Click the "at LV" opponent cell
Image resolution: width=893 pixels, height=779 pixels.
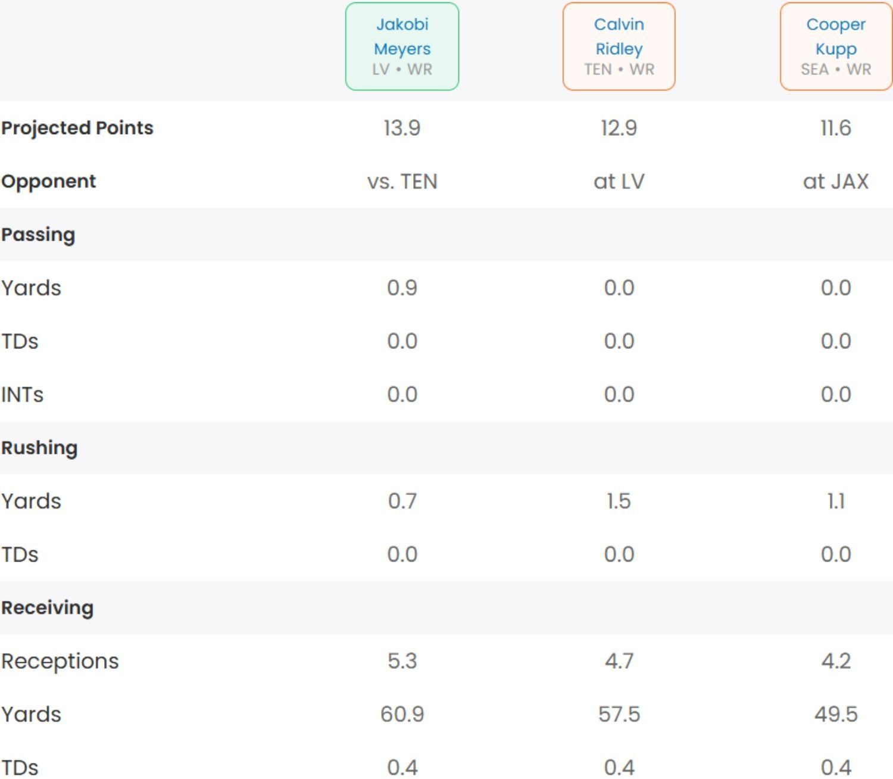click(x=619, y=181)
